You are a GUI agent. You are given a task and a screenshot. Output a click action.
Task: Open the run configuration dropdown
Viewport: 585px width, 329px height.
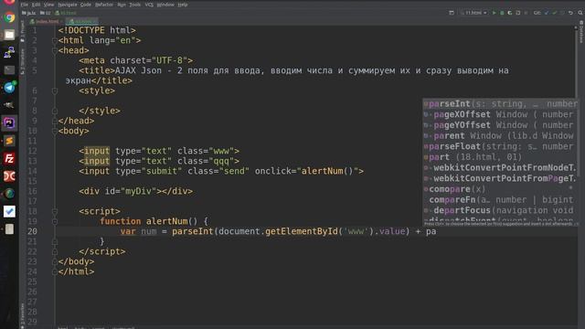[473, 13]
